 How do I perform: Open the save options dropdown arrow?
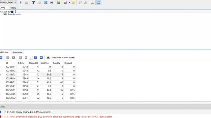point(69,2)
